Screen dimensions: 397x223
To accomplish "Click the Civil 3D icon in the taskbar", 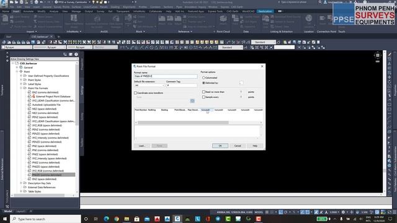I will [x=177, y=219].
